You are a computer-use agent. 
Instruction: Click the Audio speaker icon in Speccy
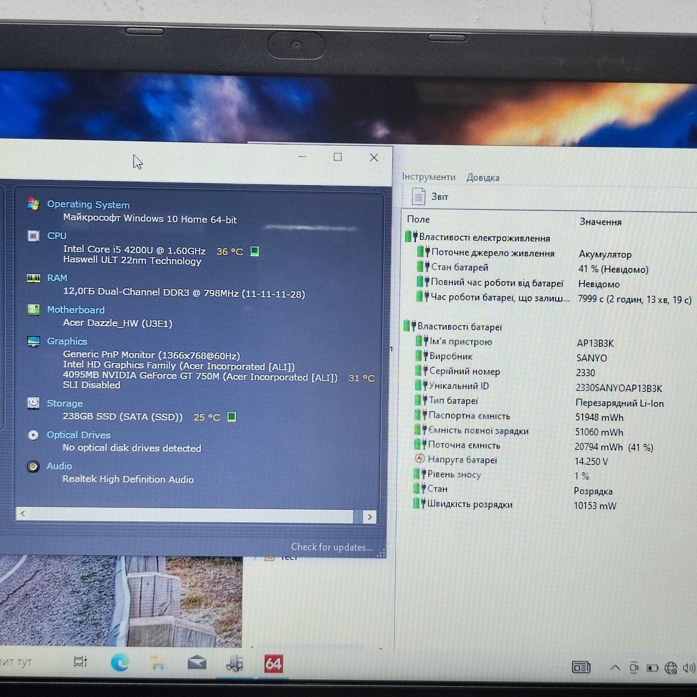(x=33, y=466)
